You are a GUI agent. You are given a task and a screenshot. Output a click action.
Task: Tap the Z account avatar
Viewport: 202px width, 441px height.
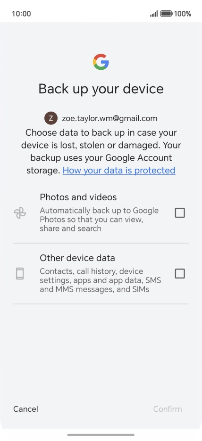(51, 118)
